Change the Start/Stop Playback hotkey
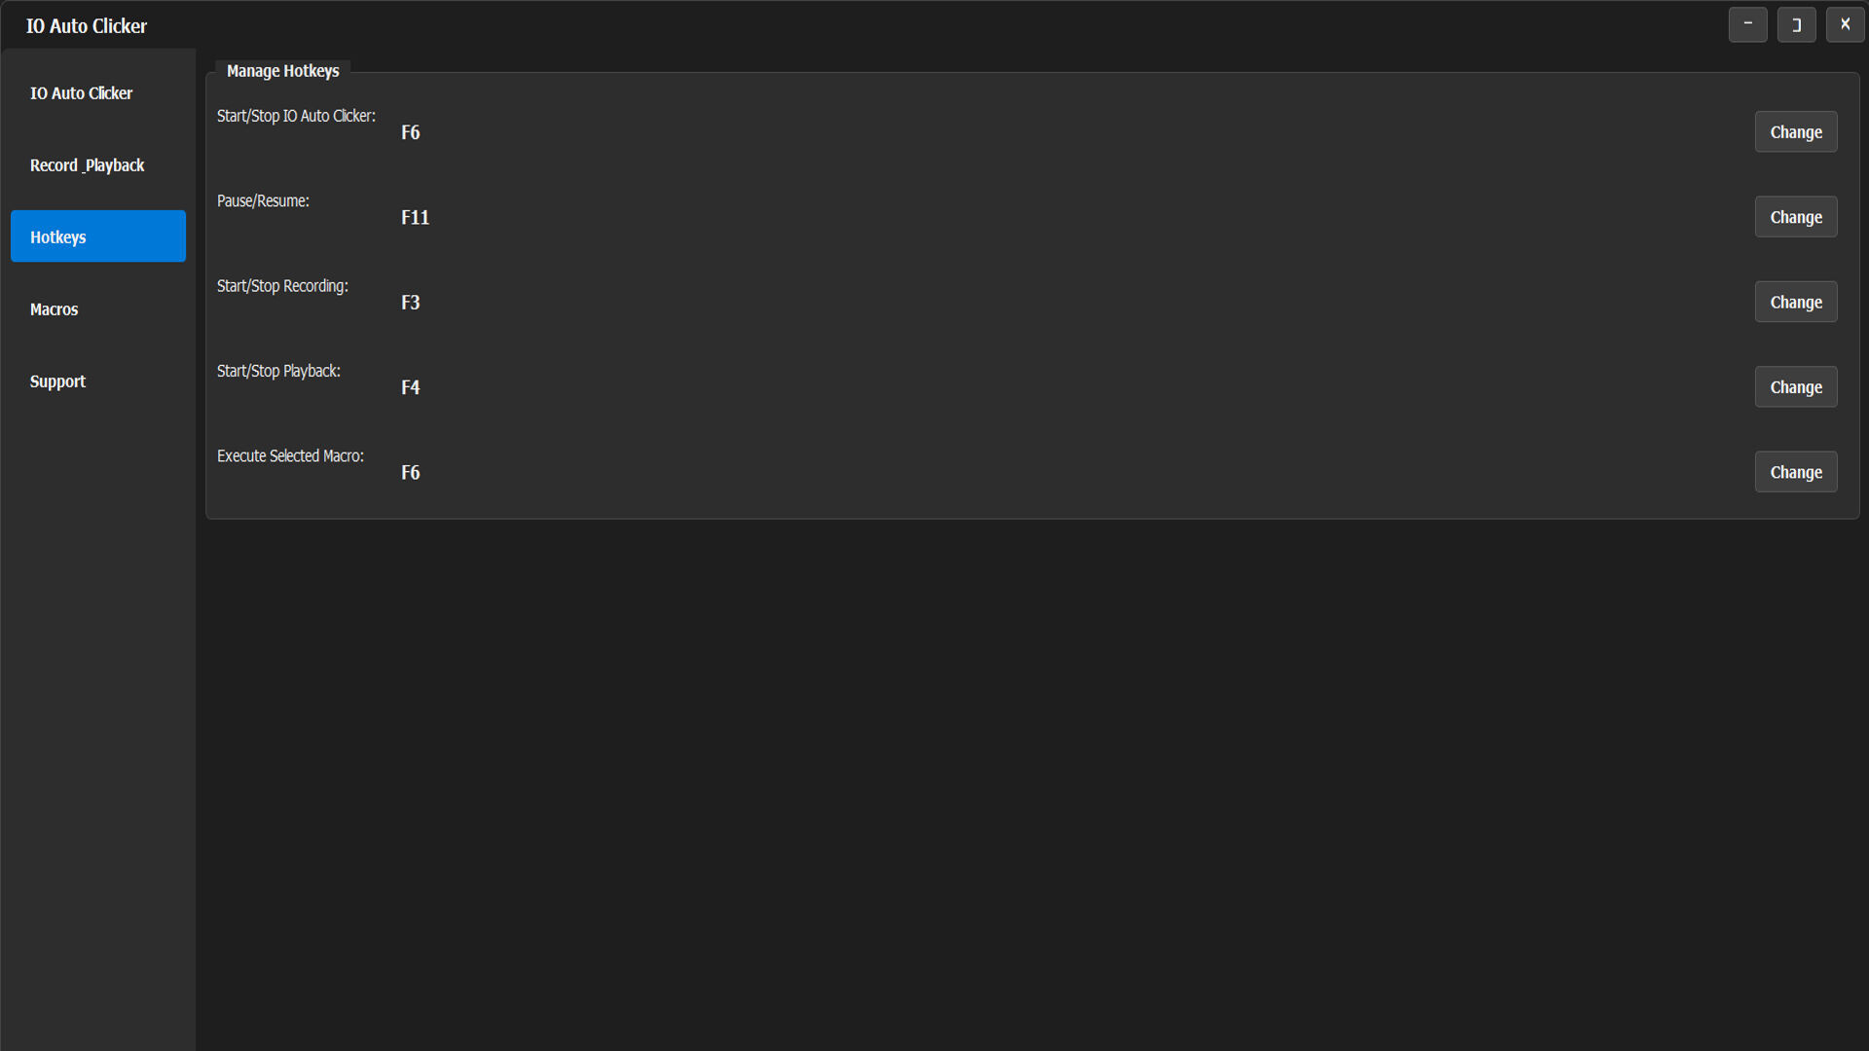Viewport: 1869px width, 1051px height. (x=1795, y=387)
